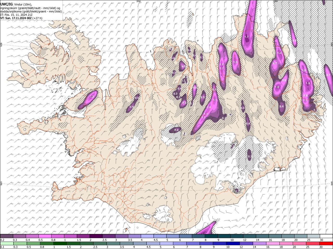333x249 pixels.
Task: Click the '1.9' precipitation value in the east
Action: pyautogui.click(x=308, y=84)
